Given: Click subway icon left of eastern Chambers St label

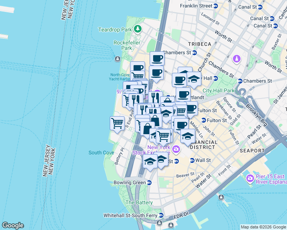Looking at the screenshot, I should click(x=240, y=81).
